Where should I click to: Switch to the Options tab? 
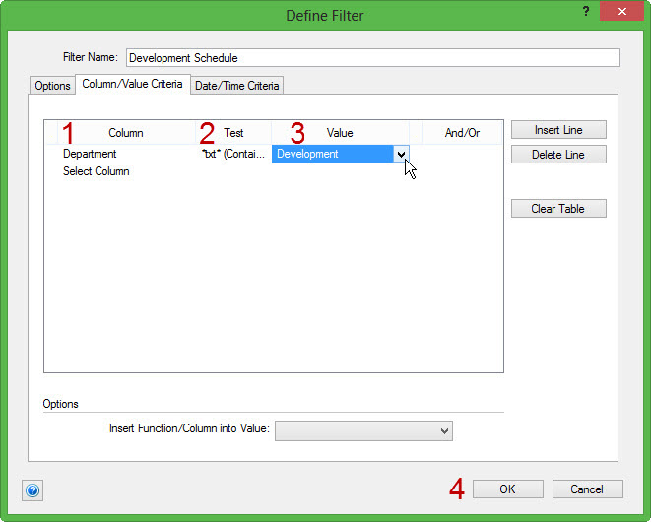pyautogui.click(x=52, y=86)
